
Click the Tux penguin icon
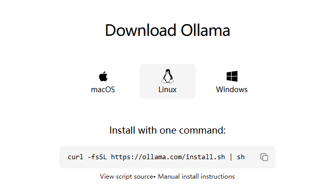click(168, 76)
